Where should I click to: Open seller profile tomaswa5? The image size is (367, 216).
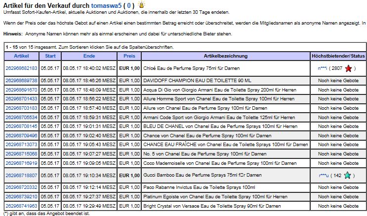coord(106,5)
